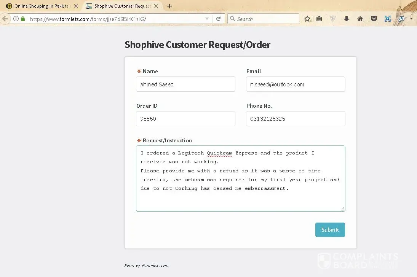Click the green secure padlock icon

pyautogui.click(x=23, y=19)
